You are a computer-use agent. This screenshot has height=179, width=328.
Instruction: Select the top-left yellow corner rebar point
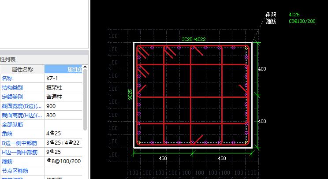(139, 48)
